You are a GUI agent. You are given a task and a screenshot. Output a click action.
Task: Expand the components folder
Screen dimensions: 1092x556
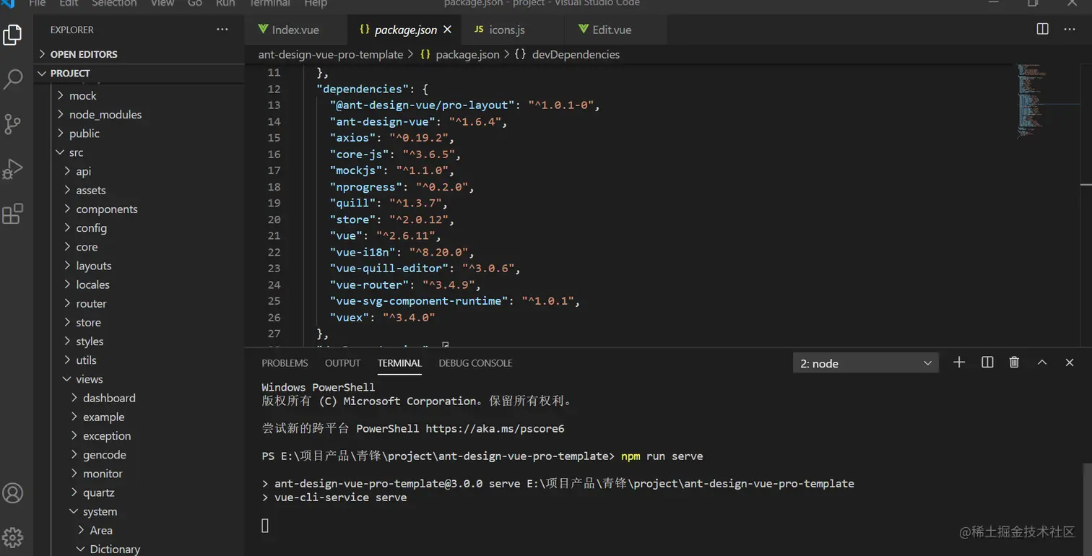click(139, 209)
